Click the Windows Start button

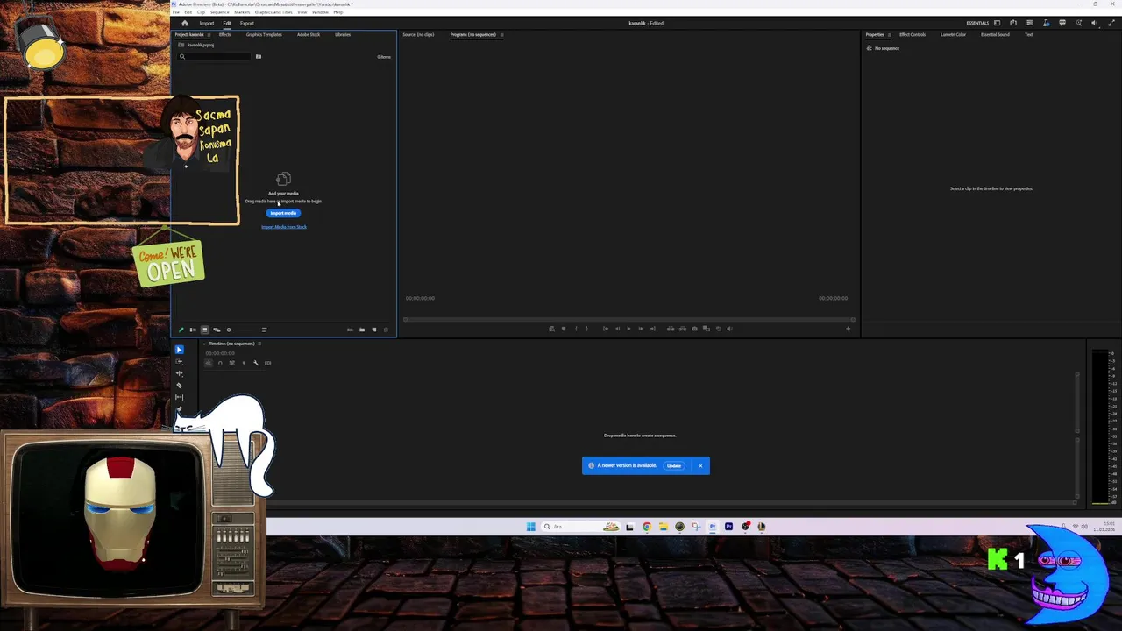coord(530,527)
